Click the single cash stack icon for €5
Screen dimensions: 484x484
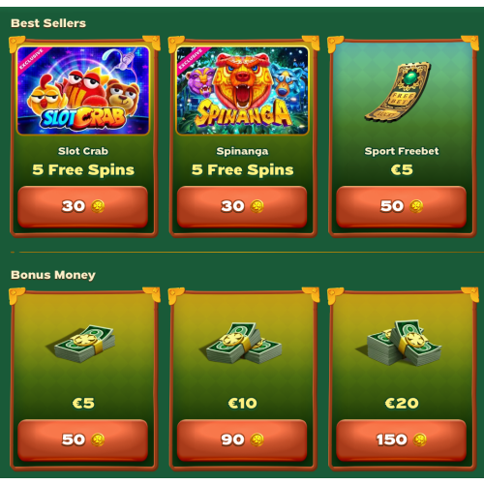point(83,344)
